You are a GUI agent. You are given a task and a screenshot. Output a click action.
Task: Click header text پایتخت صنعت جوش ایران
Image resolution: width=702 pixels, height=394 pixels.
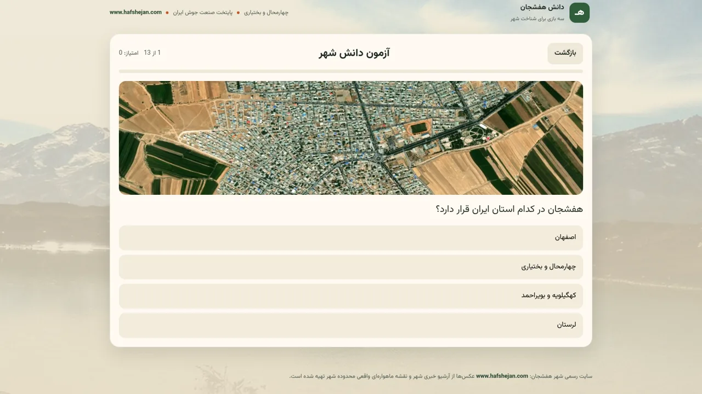203,13
